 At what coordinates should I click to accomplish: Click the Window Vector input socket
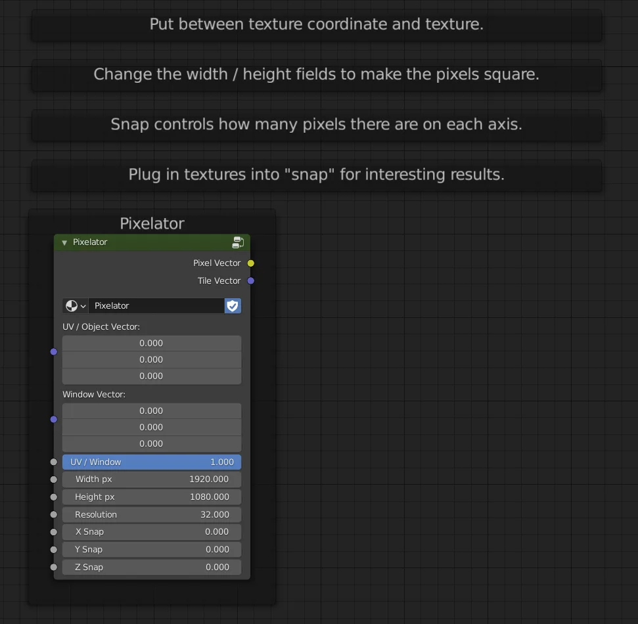53,419
